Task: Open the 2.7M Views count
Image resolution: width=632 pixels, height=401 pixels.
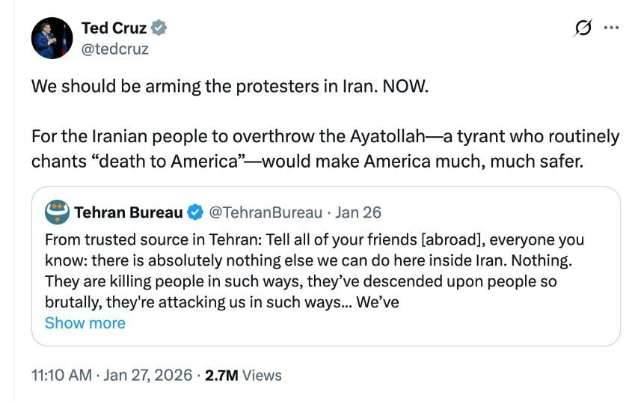Action: coord(243,374)
